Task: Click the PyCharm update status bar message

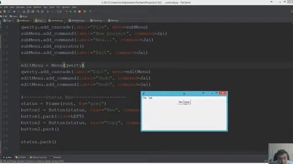Action: click(x=33, y=161)
